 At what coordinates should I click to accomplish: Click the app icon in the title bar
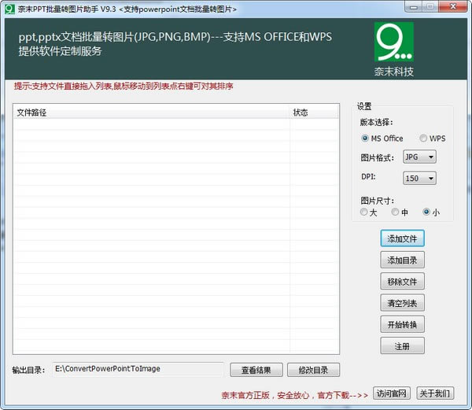click(9, 8)
